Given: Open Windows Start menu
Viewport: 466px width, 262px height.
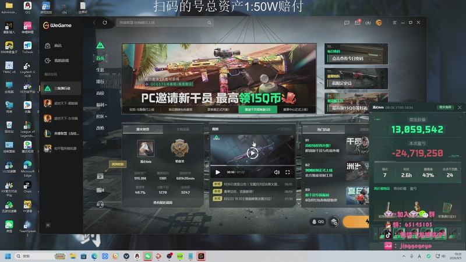Looking at the screenshot, I should [x=8, y=256].
